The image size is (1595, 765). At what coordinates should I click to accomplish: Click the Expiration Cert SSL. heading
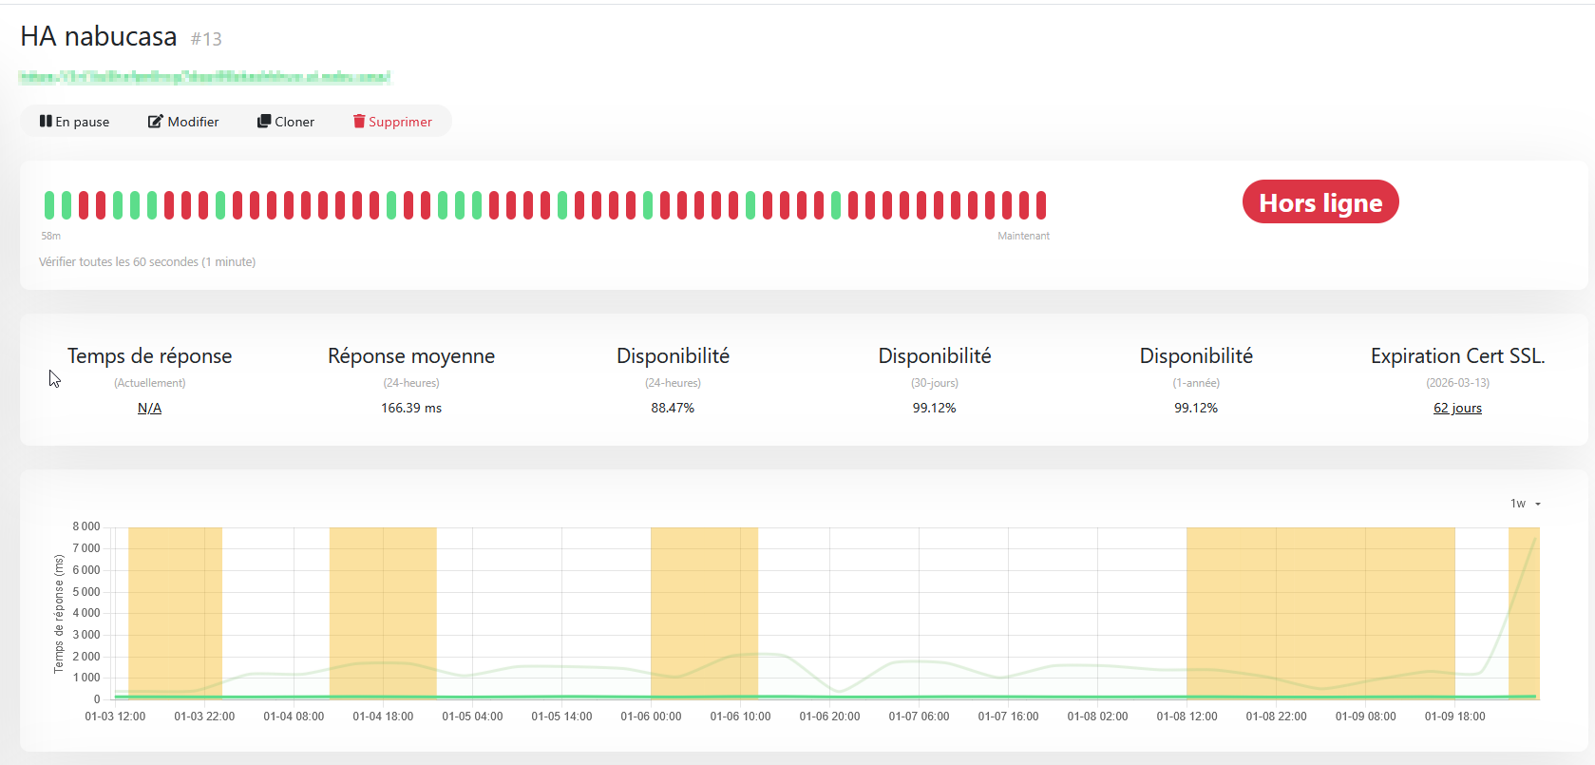coord(1457,356)
